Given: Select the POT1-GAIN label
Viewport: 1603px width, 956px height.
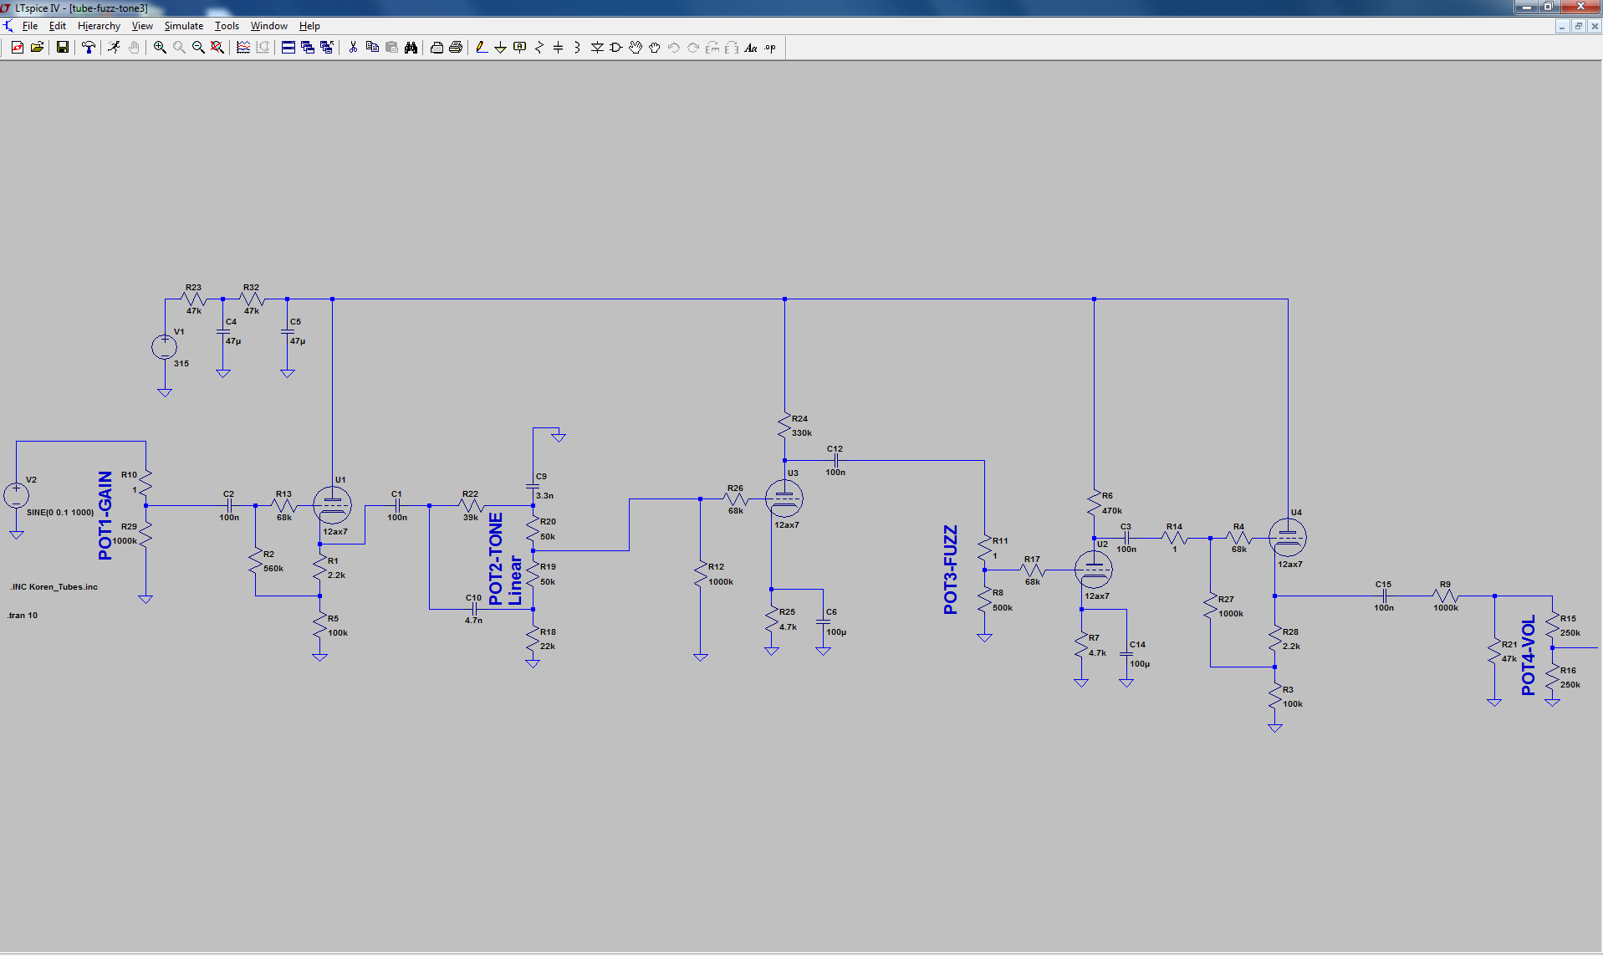Looking at the screenshot, I should click(105, 515).
